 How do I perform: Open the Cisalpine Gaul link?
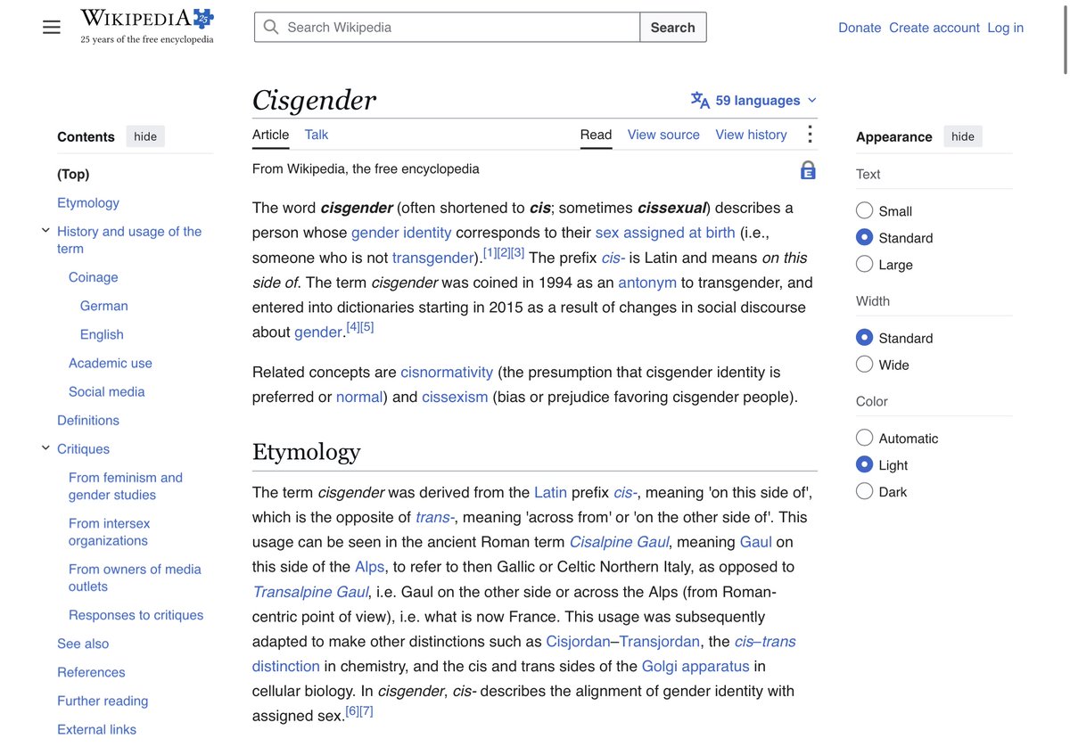pyautogui.click(x=620, y=542)
